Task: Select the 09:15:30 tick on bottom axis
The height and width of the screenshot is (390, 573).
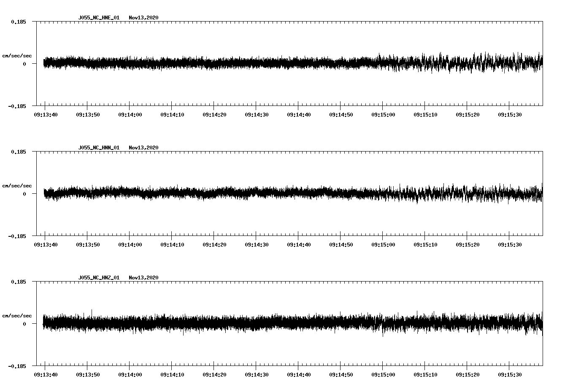Action: tap(510, 374)
